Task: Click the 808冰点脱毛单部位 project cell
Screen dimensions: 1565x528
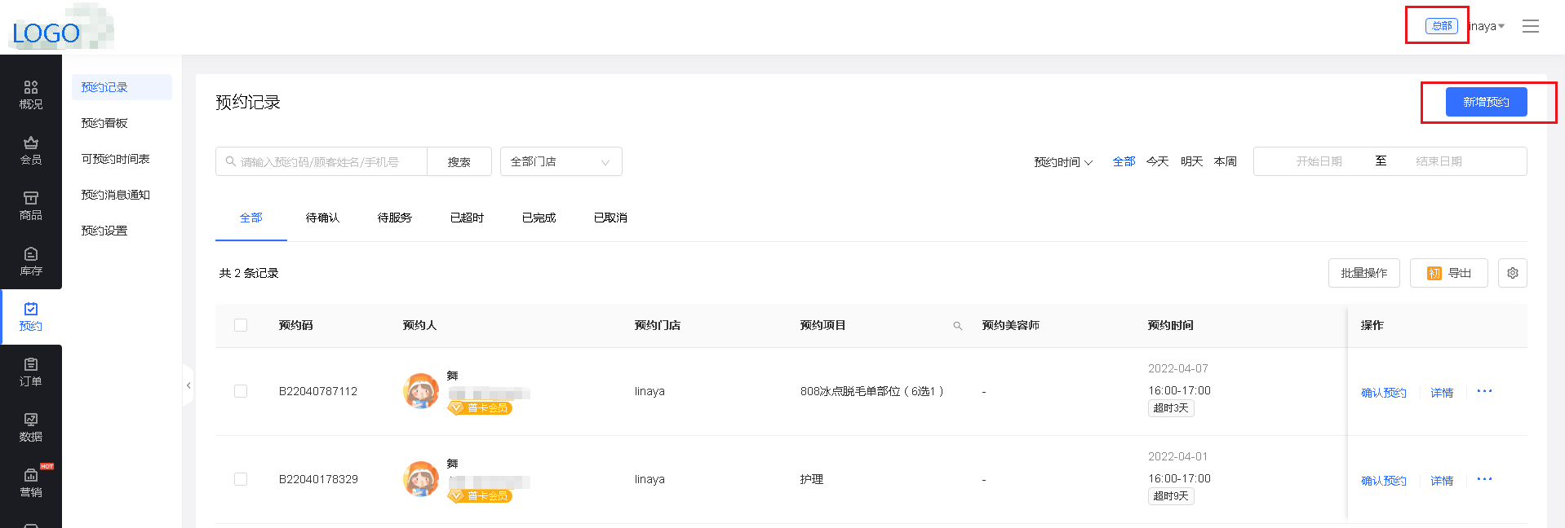Action: [x=871, y=391]
